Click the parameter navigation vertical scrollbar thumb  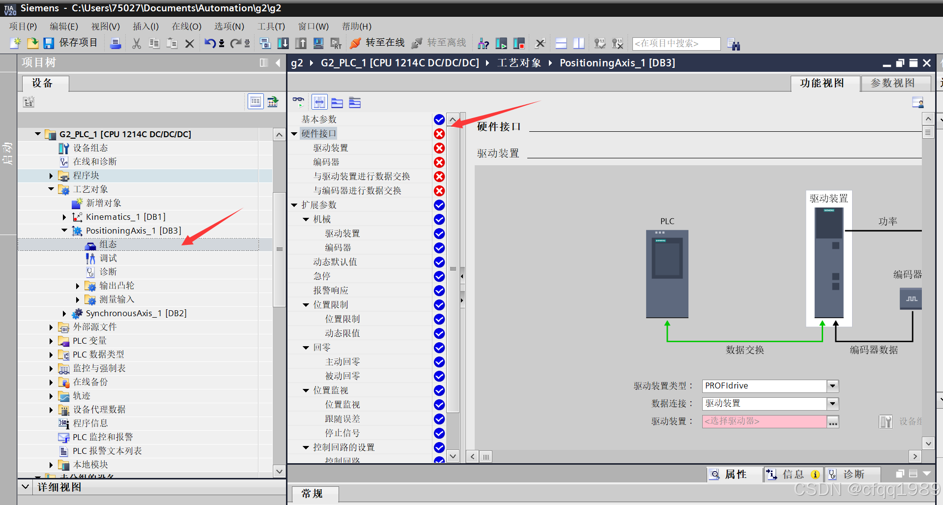point(453,269)
